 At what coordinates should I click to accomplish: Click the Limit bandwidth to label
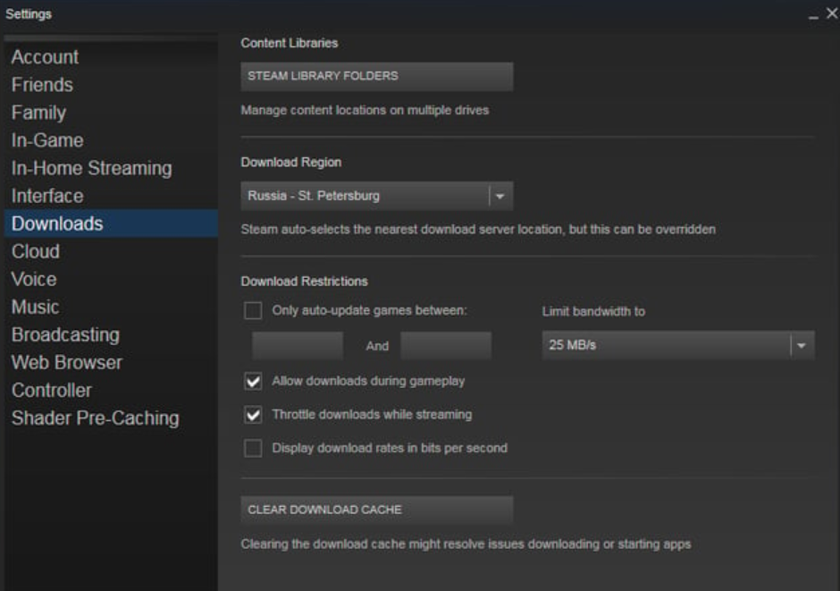click(593, 311)
